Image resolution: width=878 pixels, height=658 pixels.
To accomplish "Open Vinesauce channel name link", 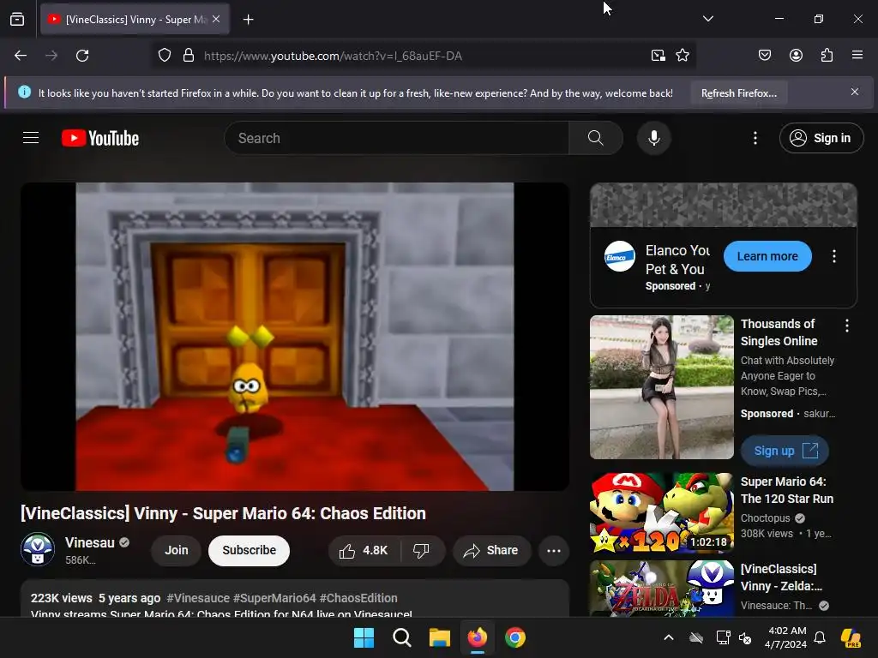I will [89, 542].
